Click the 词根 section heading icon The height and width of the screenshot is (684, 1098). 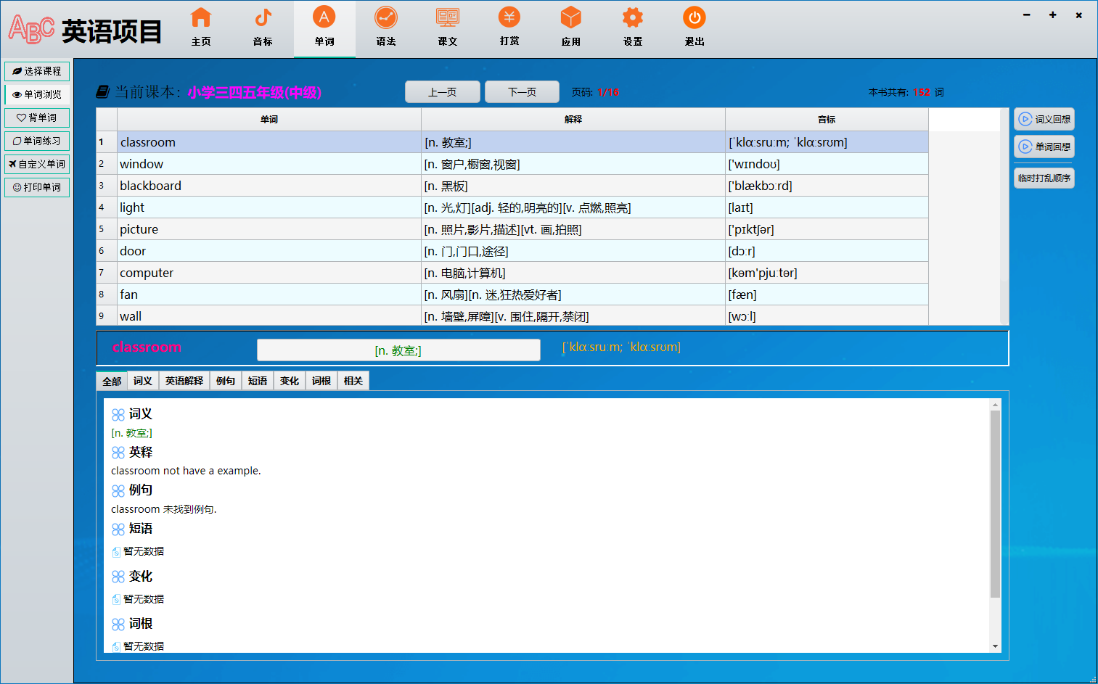pos(118,625)
